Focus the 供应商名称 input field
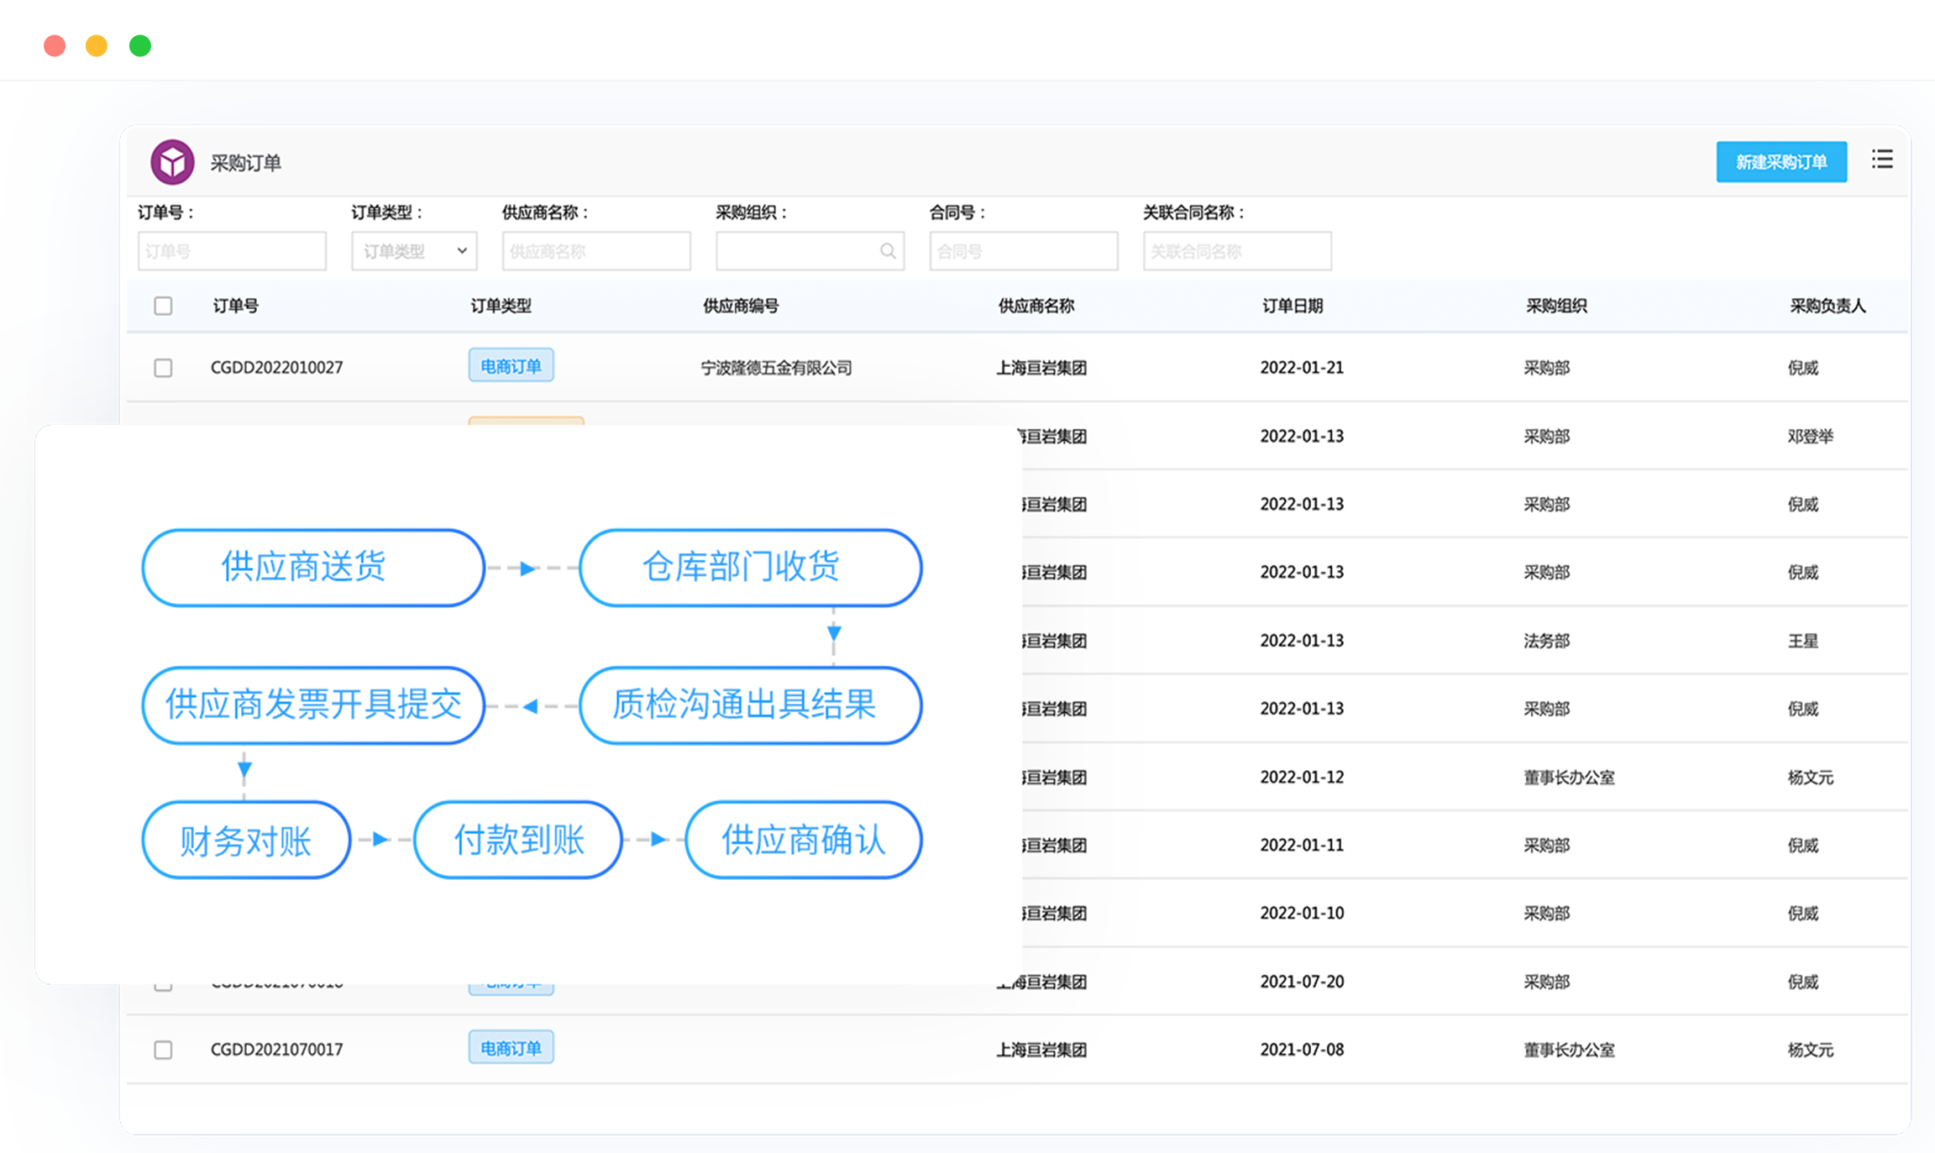1935x1153 pixels. click(x=596, y=251)
